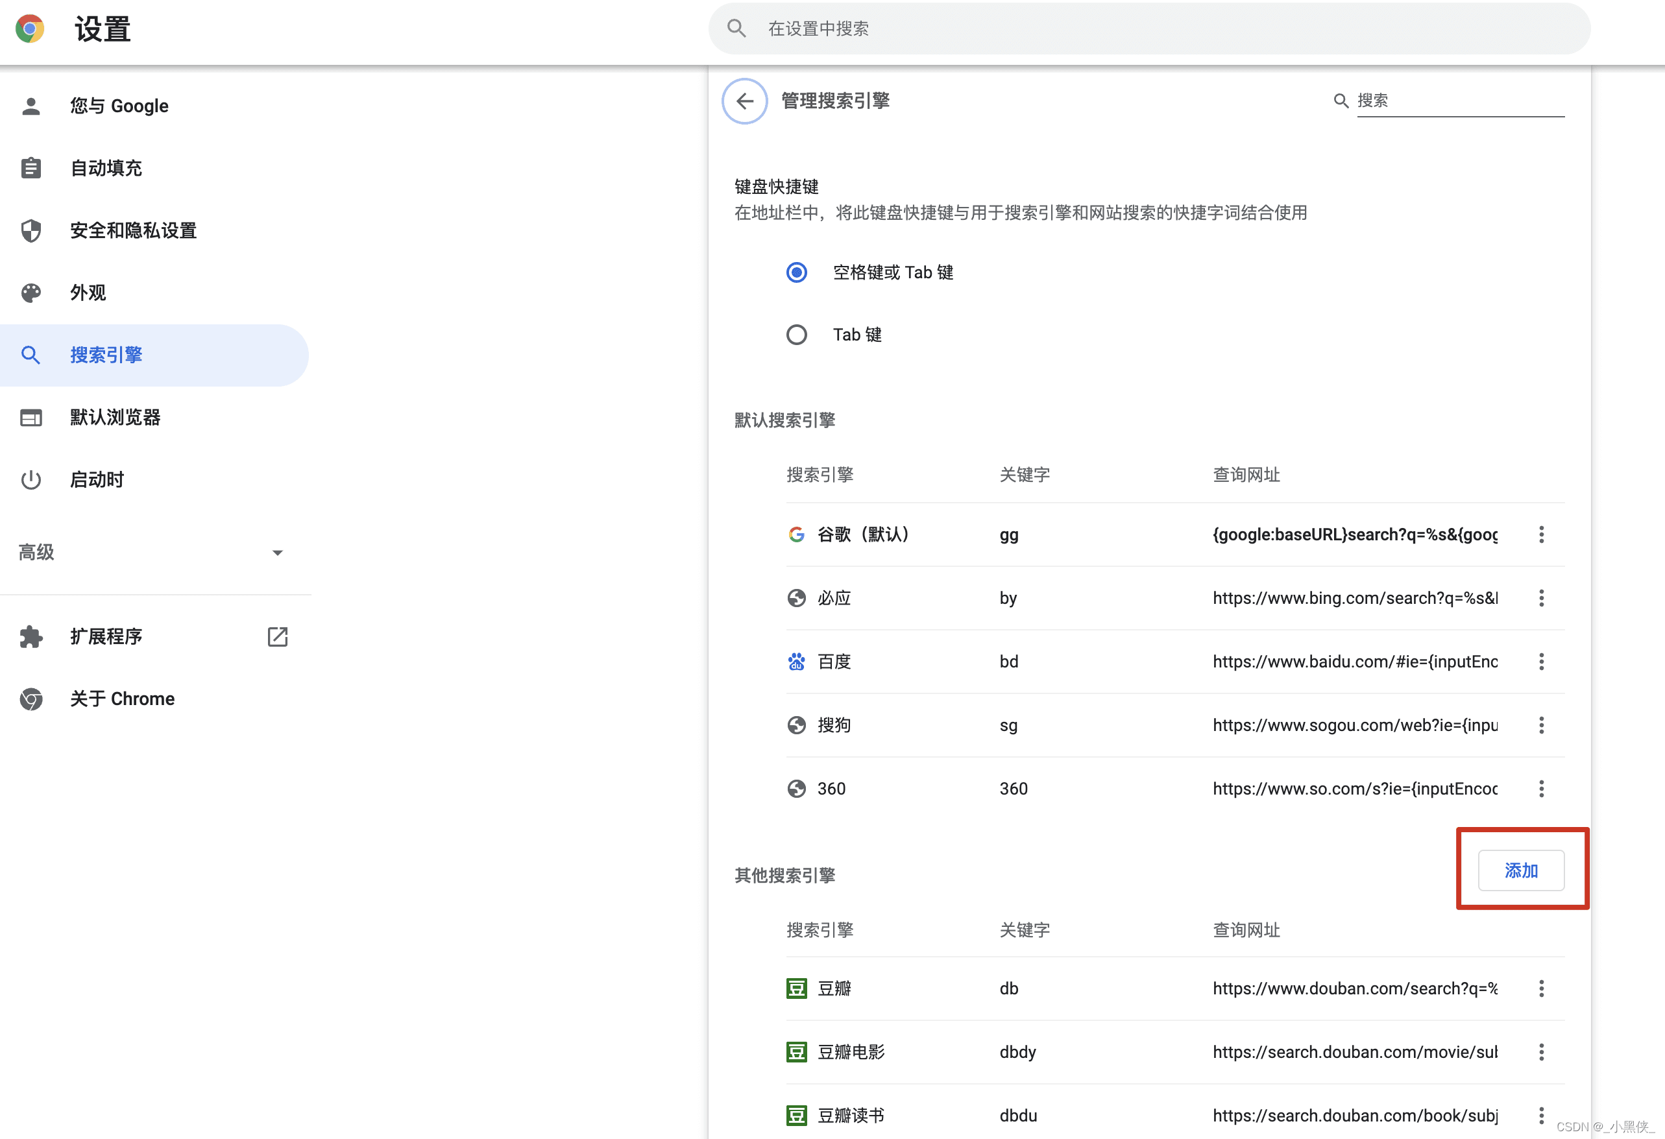The image size is (1665, 1139).
Task: Click the so.com query URL
Action: (x=1355, y=789)
